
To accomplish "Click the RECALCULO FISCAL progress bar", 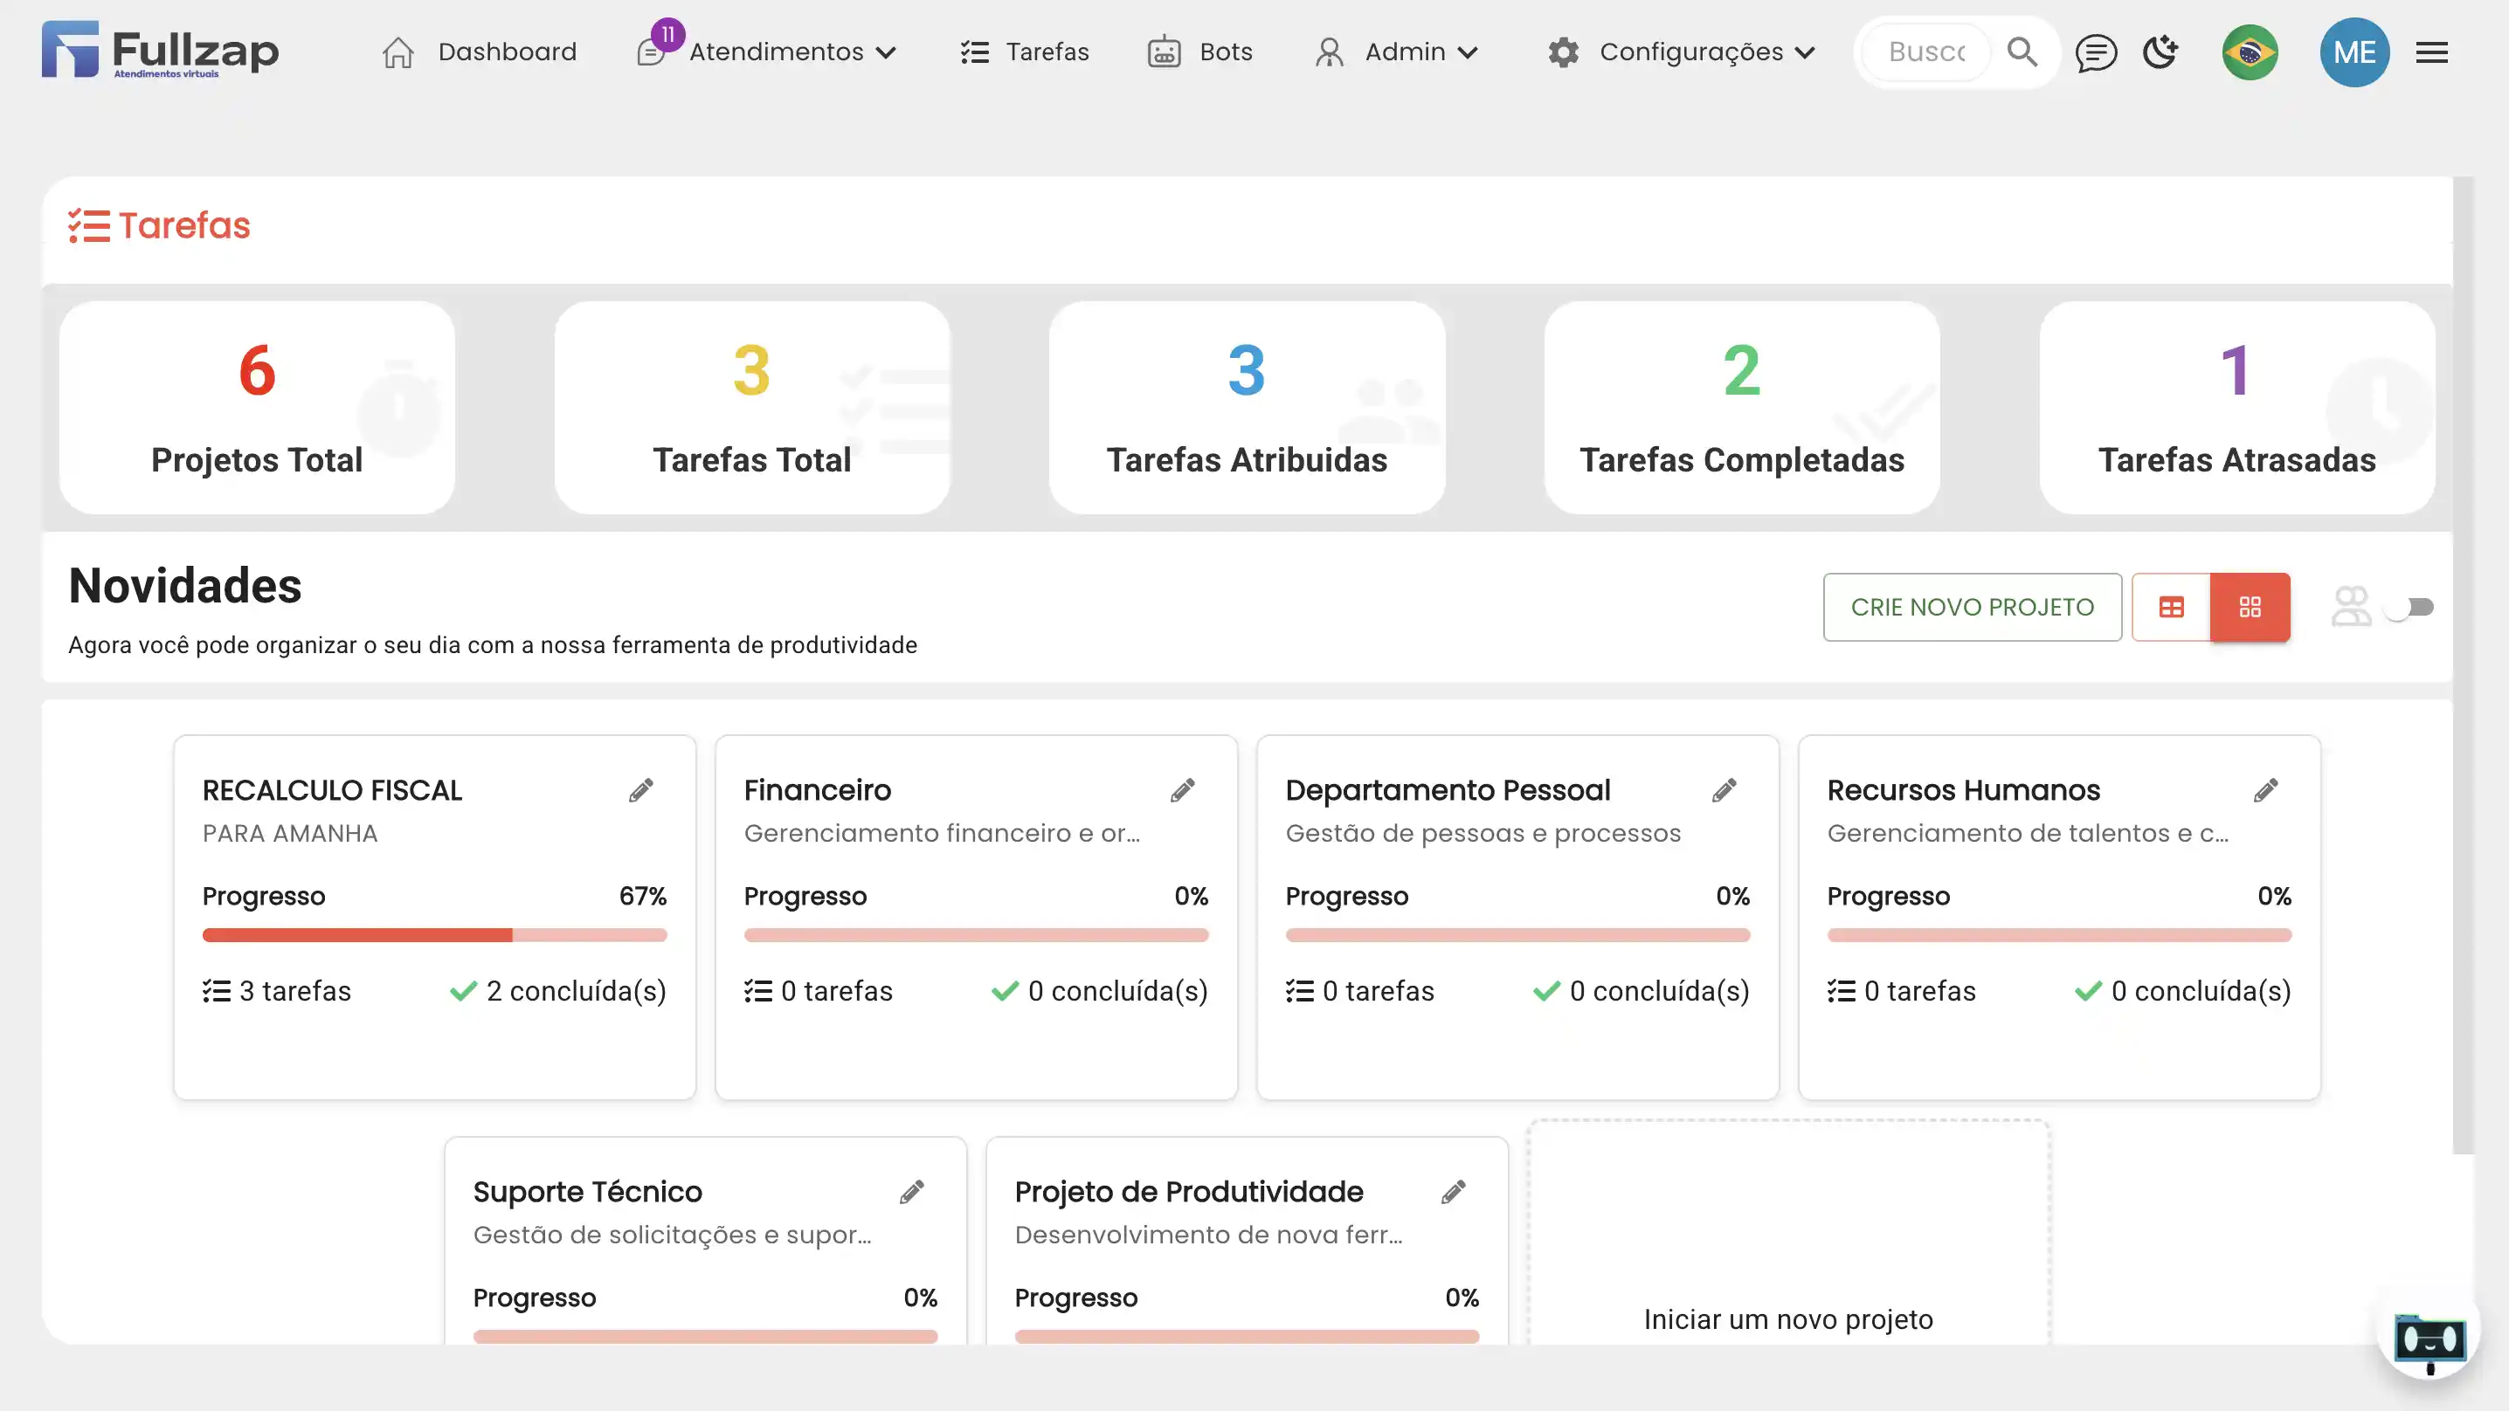I will click(434, 935).
